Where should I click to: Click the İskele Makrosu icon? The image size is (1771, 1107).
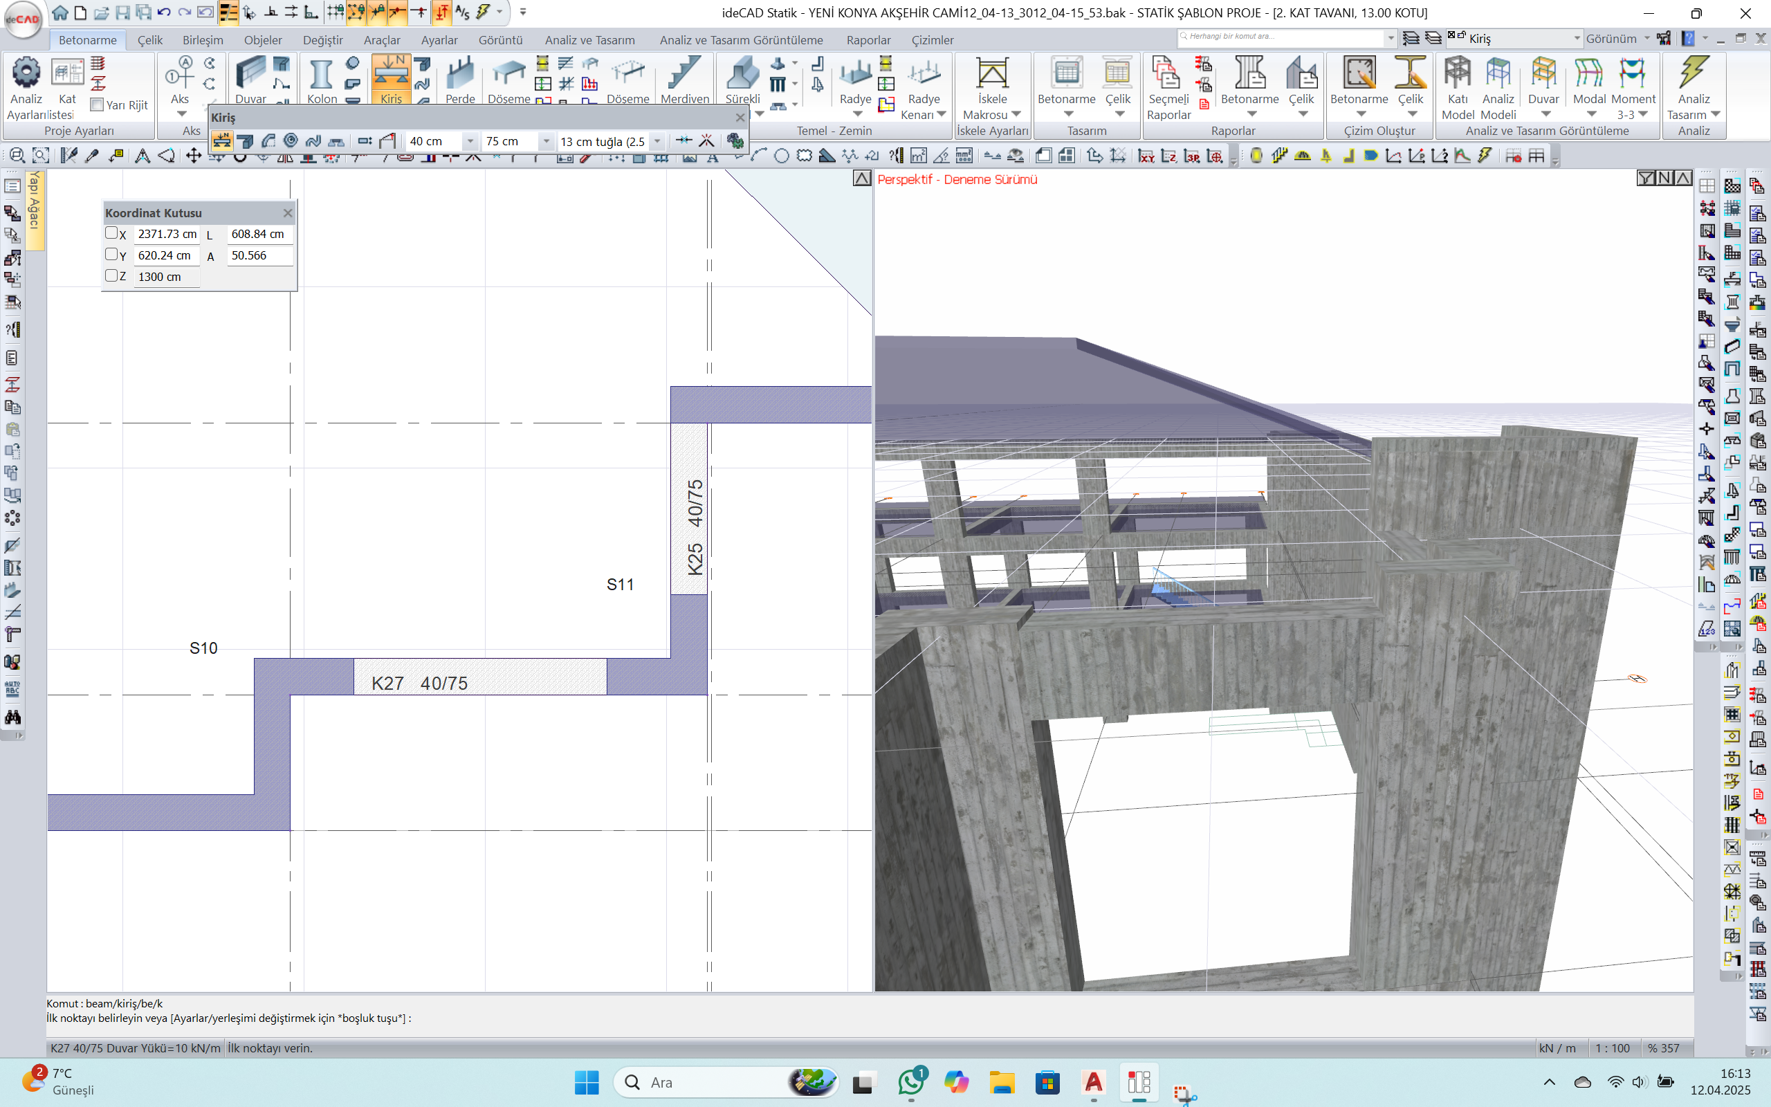click(991, 73)
